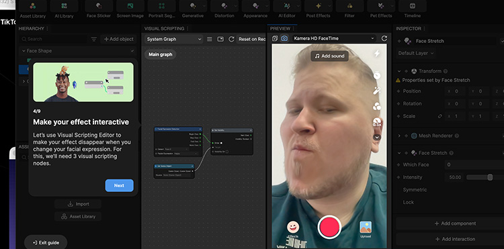The height and width of the screenshot is (249, 504).
Task: Click the Asset Library button in assets panel
Action: pyautogui.click(x=78, y=217)
